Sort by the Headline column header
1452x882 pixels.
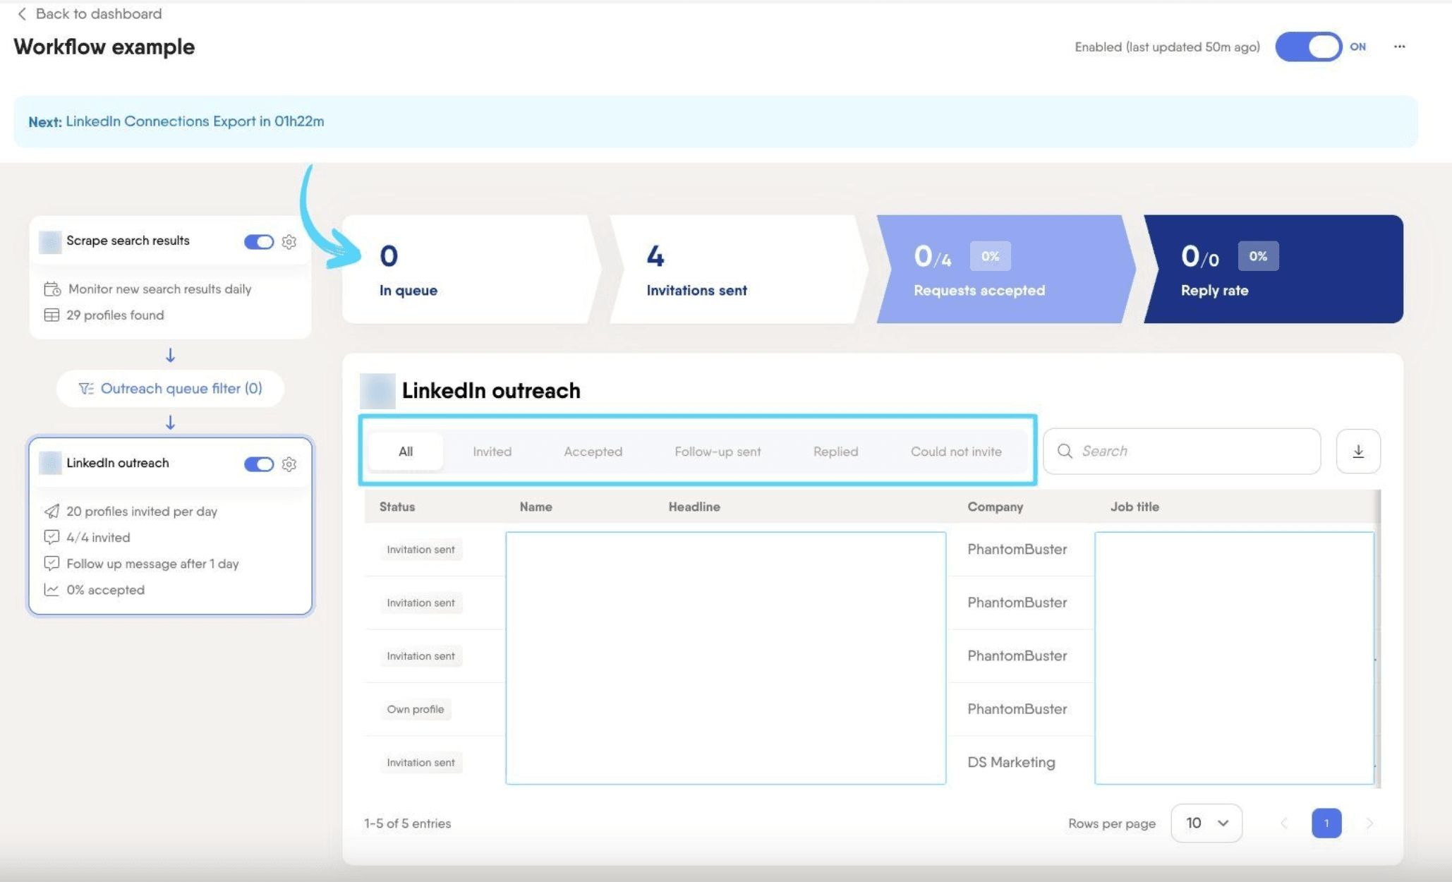694,507
